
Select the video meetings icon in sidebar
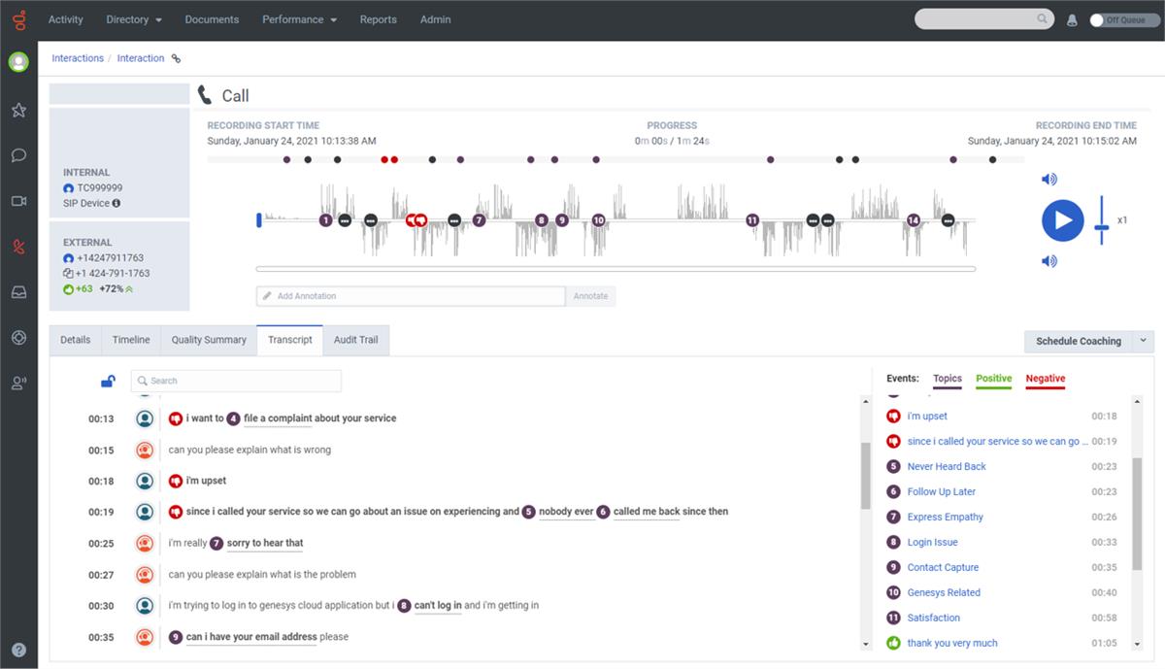(18, 200)
